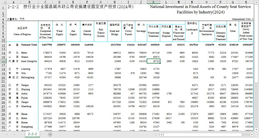Click the next sheet navigation arrow
This screenshot has height=138, width=259.
tap(14, 135)
